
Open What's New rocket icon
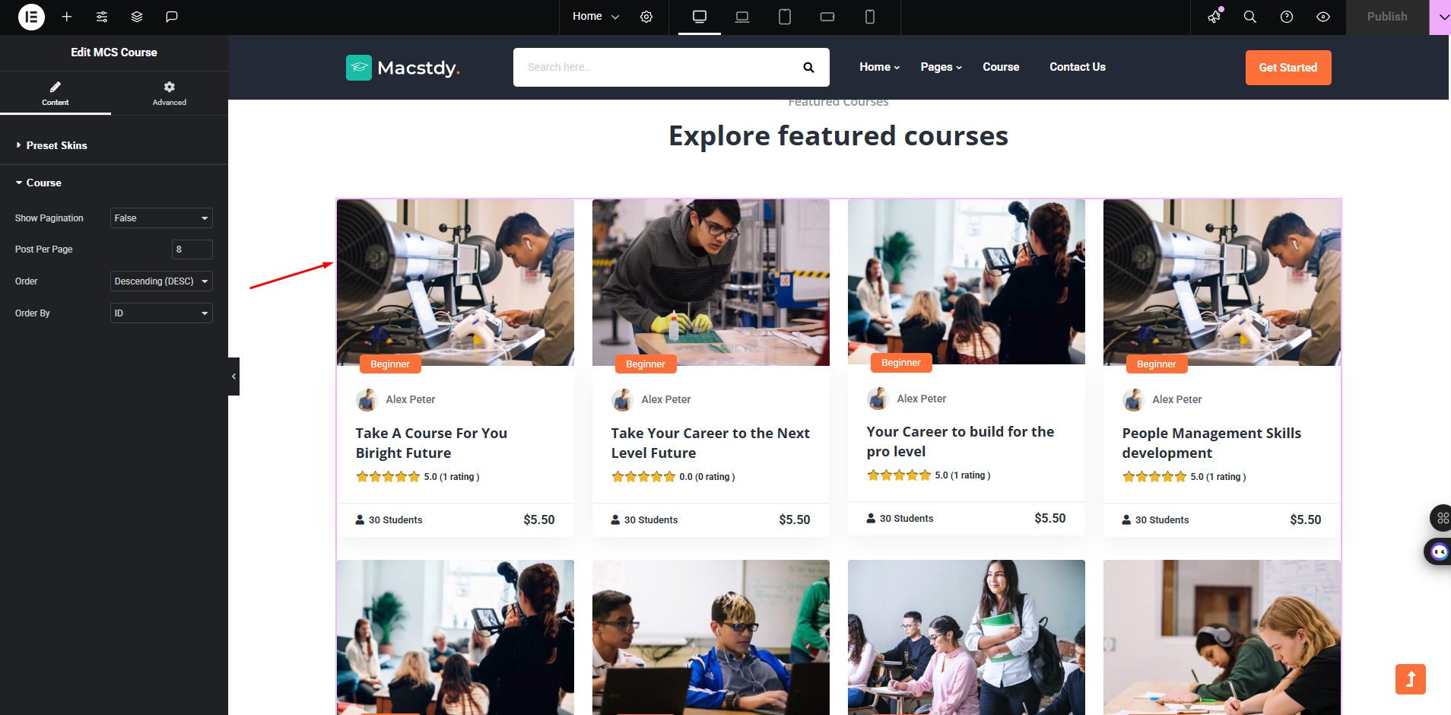(1214, 17)
